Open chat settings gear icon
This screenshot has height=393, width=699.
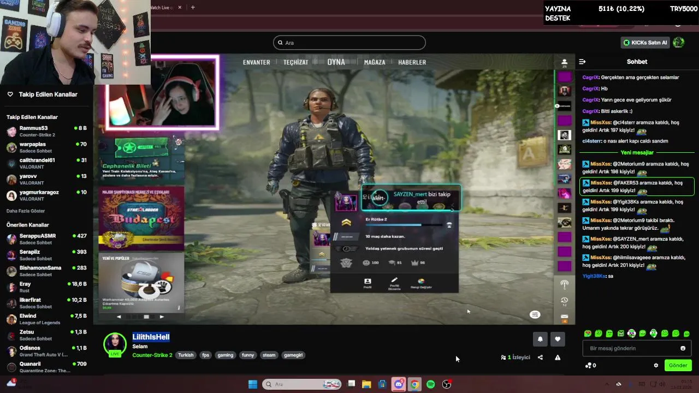pos(656,365)
